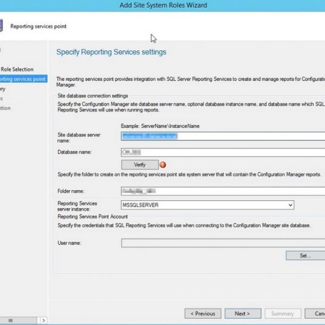Click the Set... account button
Screen dimensions: 325x325
click(305, 256)
